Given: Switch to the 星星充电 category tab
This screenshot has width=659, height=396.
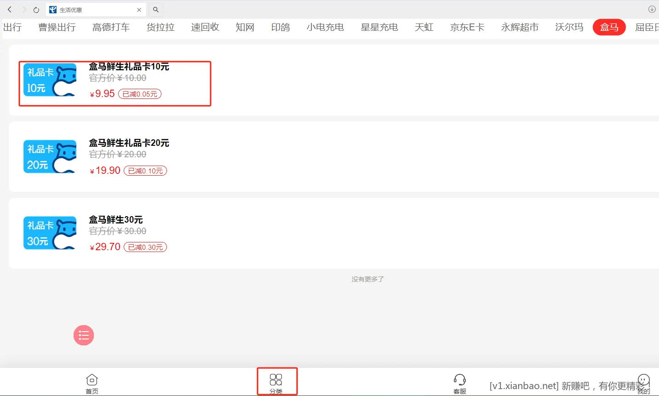Looking at the screenshot, I should pyautogui.click(x=379, y=27).
